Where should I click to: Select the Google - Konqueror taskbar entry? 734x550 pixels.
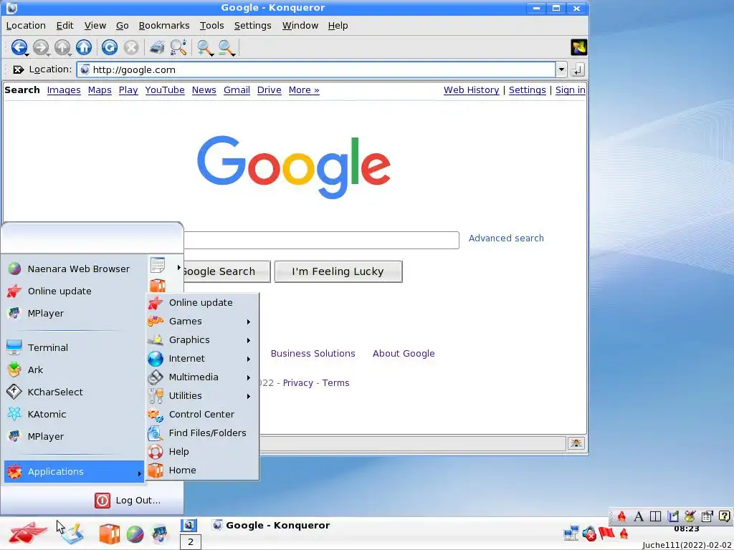coord(272,525)
